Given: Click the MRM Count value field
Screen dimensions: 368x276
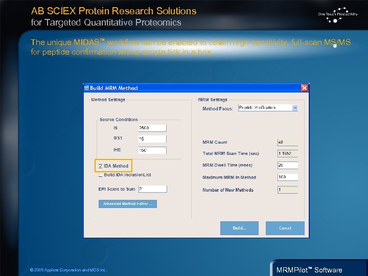Looking at the screenshot, I should 287,142.
